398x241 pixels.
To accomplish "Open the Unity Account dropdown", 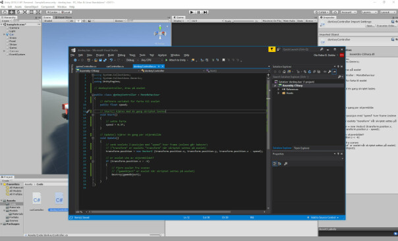I will click(349, 12).
